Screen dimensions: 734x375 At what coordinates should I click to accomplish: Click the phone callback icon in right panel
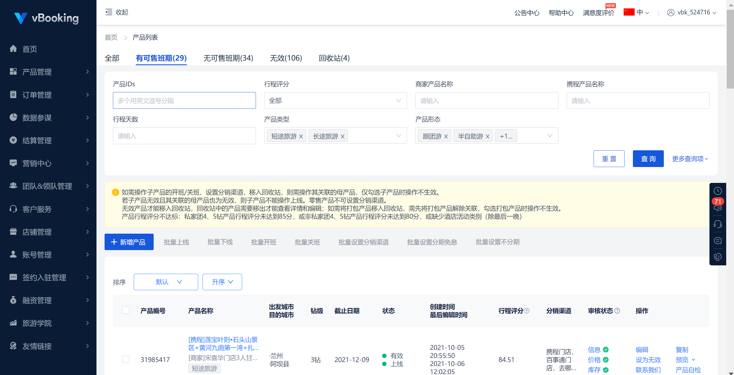(718, 257)
